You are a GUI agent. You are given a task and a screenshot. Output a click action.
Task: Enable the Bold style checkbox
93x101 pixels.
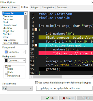tap(6, 69)
